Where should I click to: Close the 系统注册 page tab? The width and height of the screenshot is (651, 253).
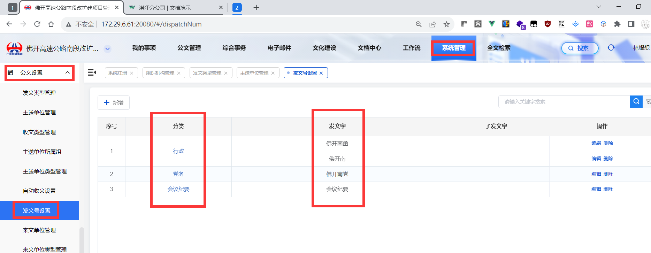tap(131, 73)
